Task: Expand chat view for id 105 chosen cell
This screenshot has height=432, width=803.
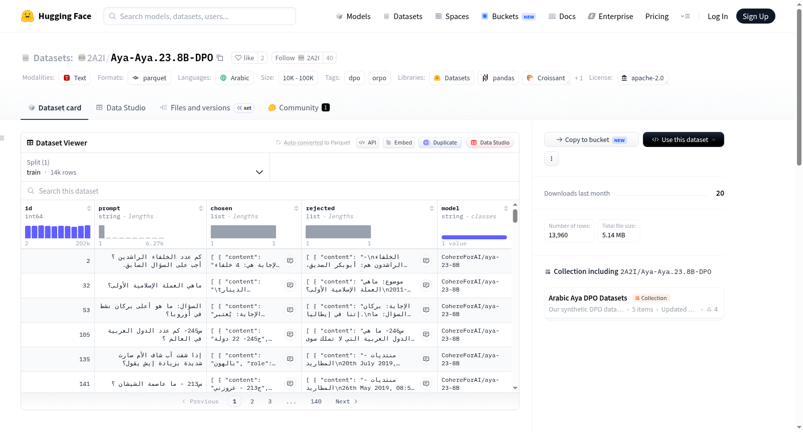Action: pos(290,335)
